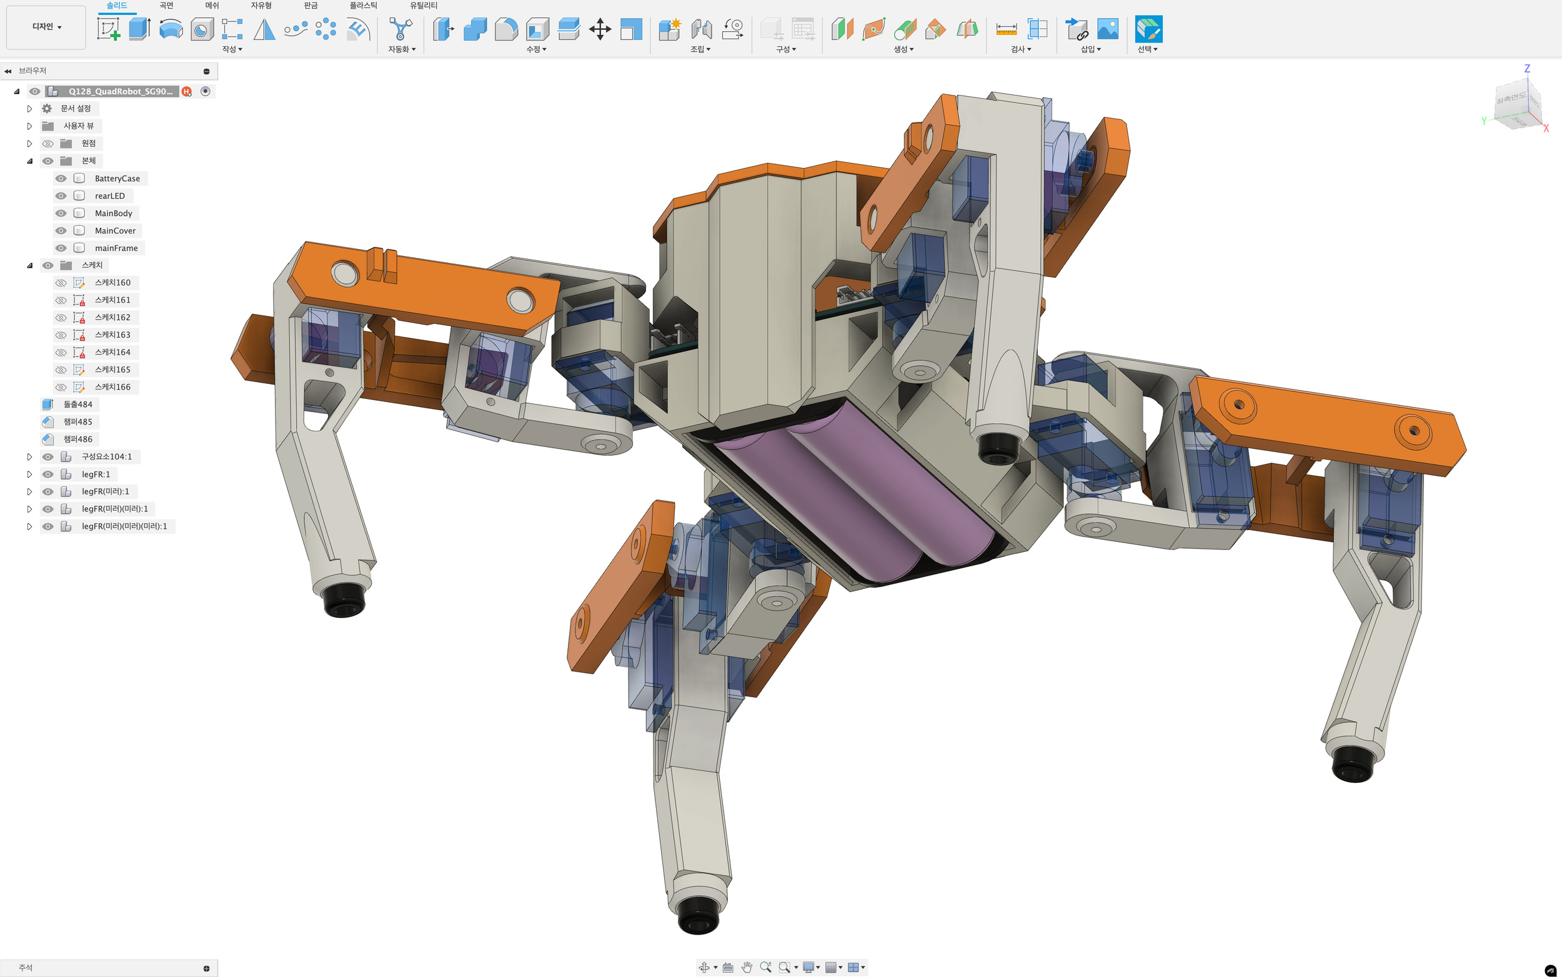Open the 수정 menu
Image resolution: width=1562 pixels, height=977 pixels.
[536, 49]
